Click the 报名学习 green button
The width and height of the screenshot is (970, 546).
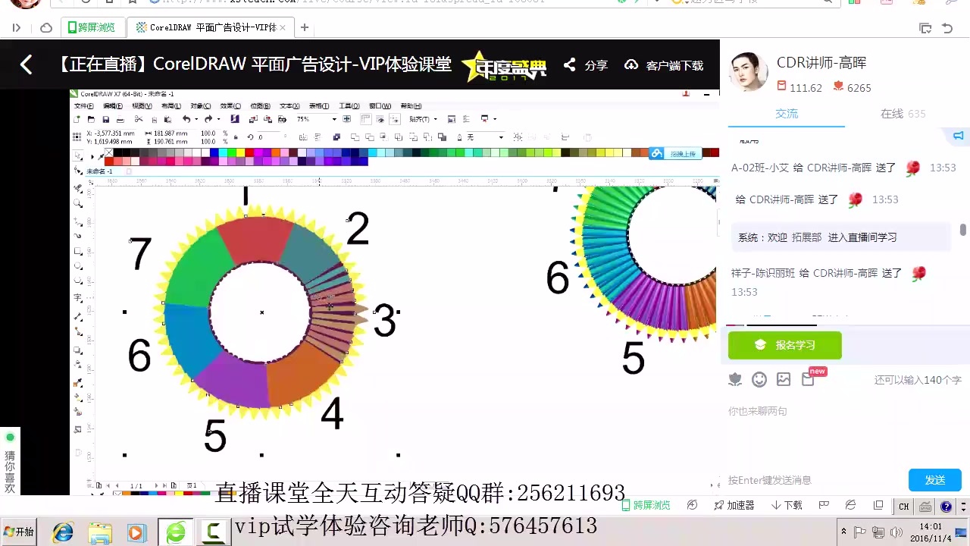[x=784, y=345]
